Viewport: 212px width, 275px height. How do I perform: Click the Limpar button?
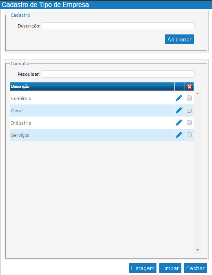tap(170, 268)
